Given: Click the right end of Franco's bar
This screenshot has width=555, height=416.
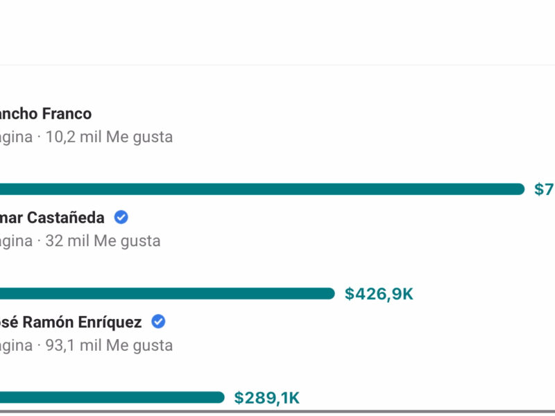Looking at the screenshot, I should tap(519, 189).
